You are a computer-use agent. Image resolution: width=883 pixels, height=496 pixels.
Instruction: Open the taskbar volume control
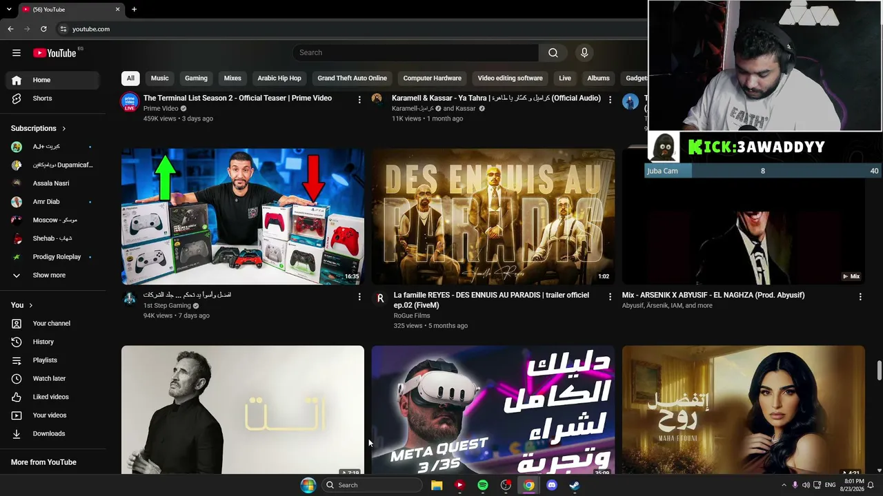806,485
